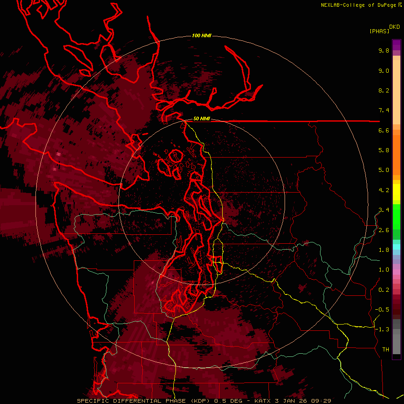Screen dimensions: 404x404
Task: Click the -1.3 scale value
Action: (x=382, y=329)
